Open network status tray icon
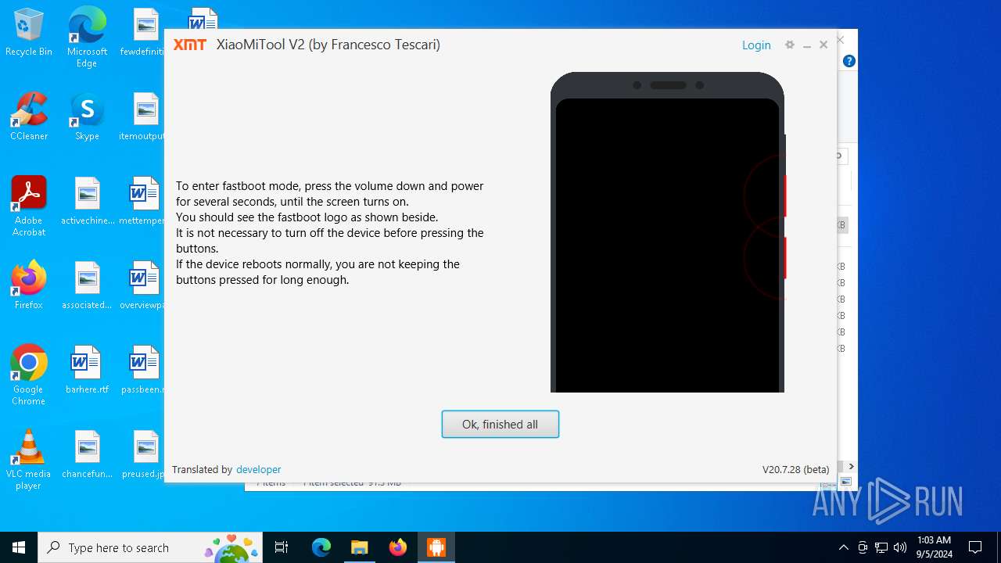Viewport: 1001px width, 563px height. point(881,547)
